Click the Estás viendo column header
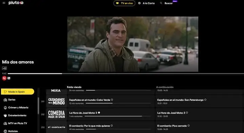The height and width of the screenshot is (133, 244). coord(74,87)
